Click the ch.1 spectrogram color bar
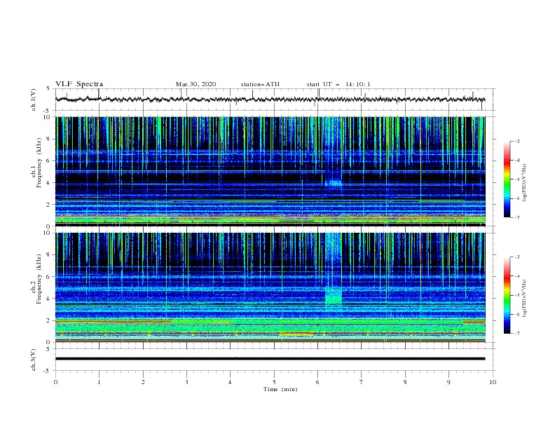This screenshot has width=555, height=429. click(x=507, y=179)
